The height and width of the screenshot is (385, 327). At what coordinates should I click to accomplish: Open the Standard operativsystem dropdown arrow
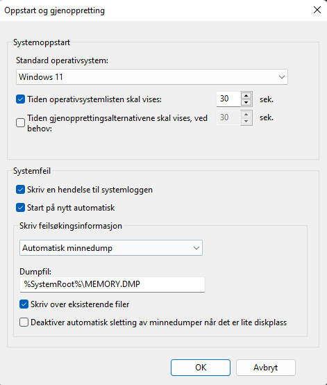tap(282, 77)
